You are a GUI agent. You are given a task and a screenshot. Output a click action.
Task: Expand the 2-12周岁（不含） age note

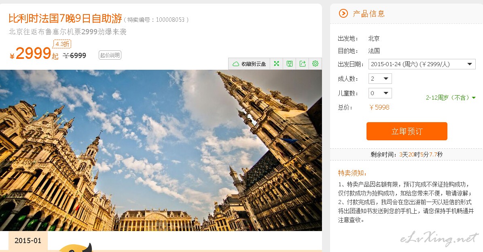click(451, 98)
